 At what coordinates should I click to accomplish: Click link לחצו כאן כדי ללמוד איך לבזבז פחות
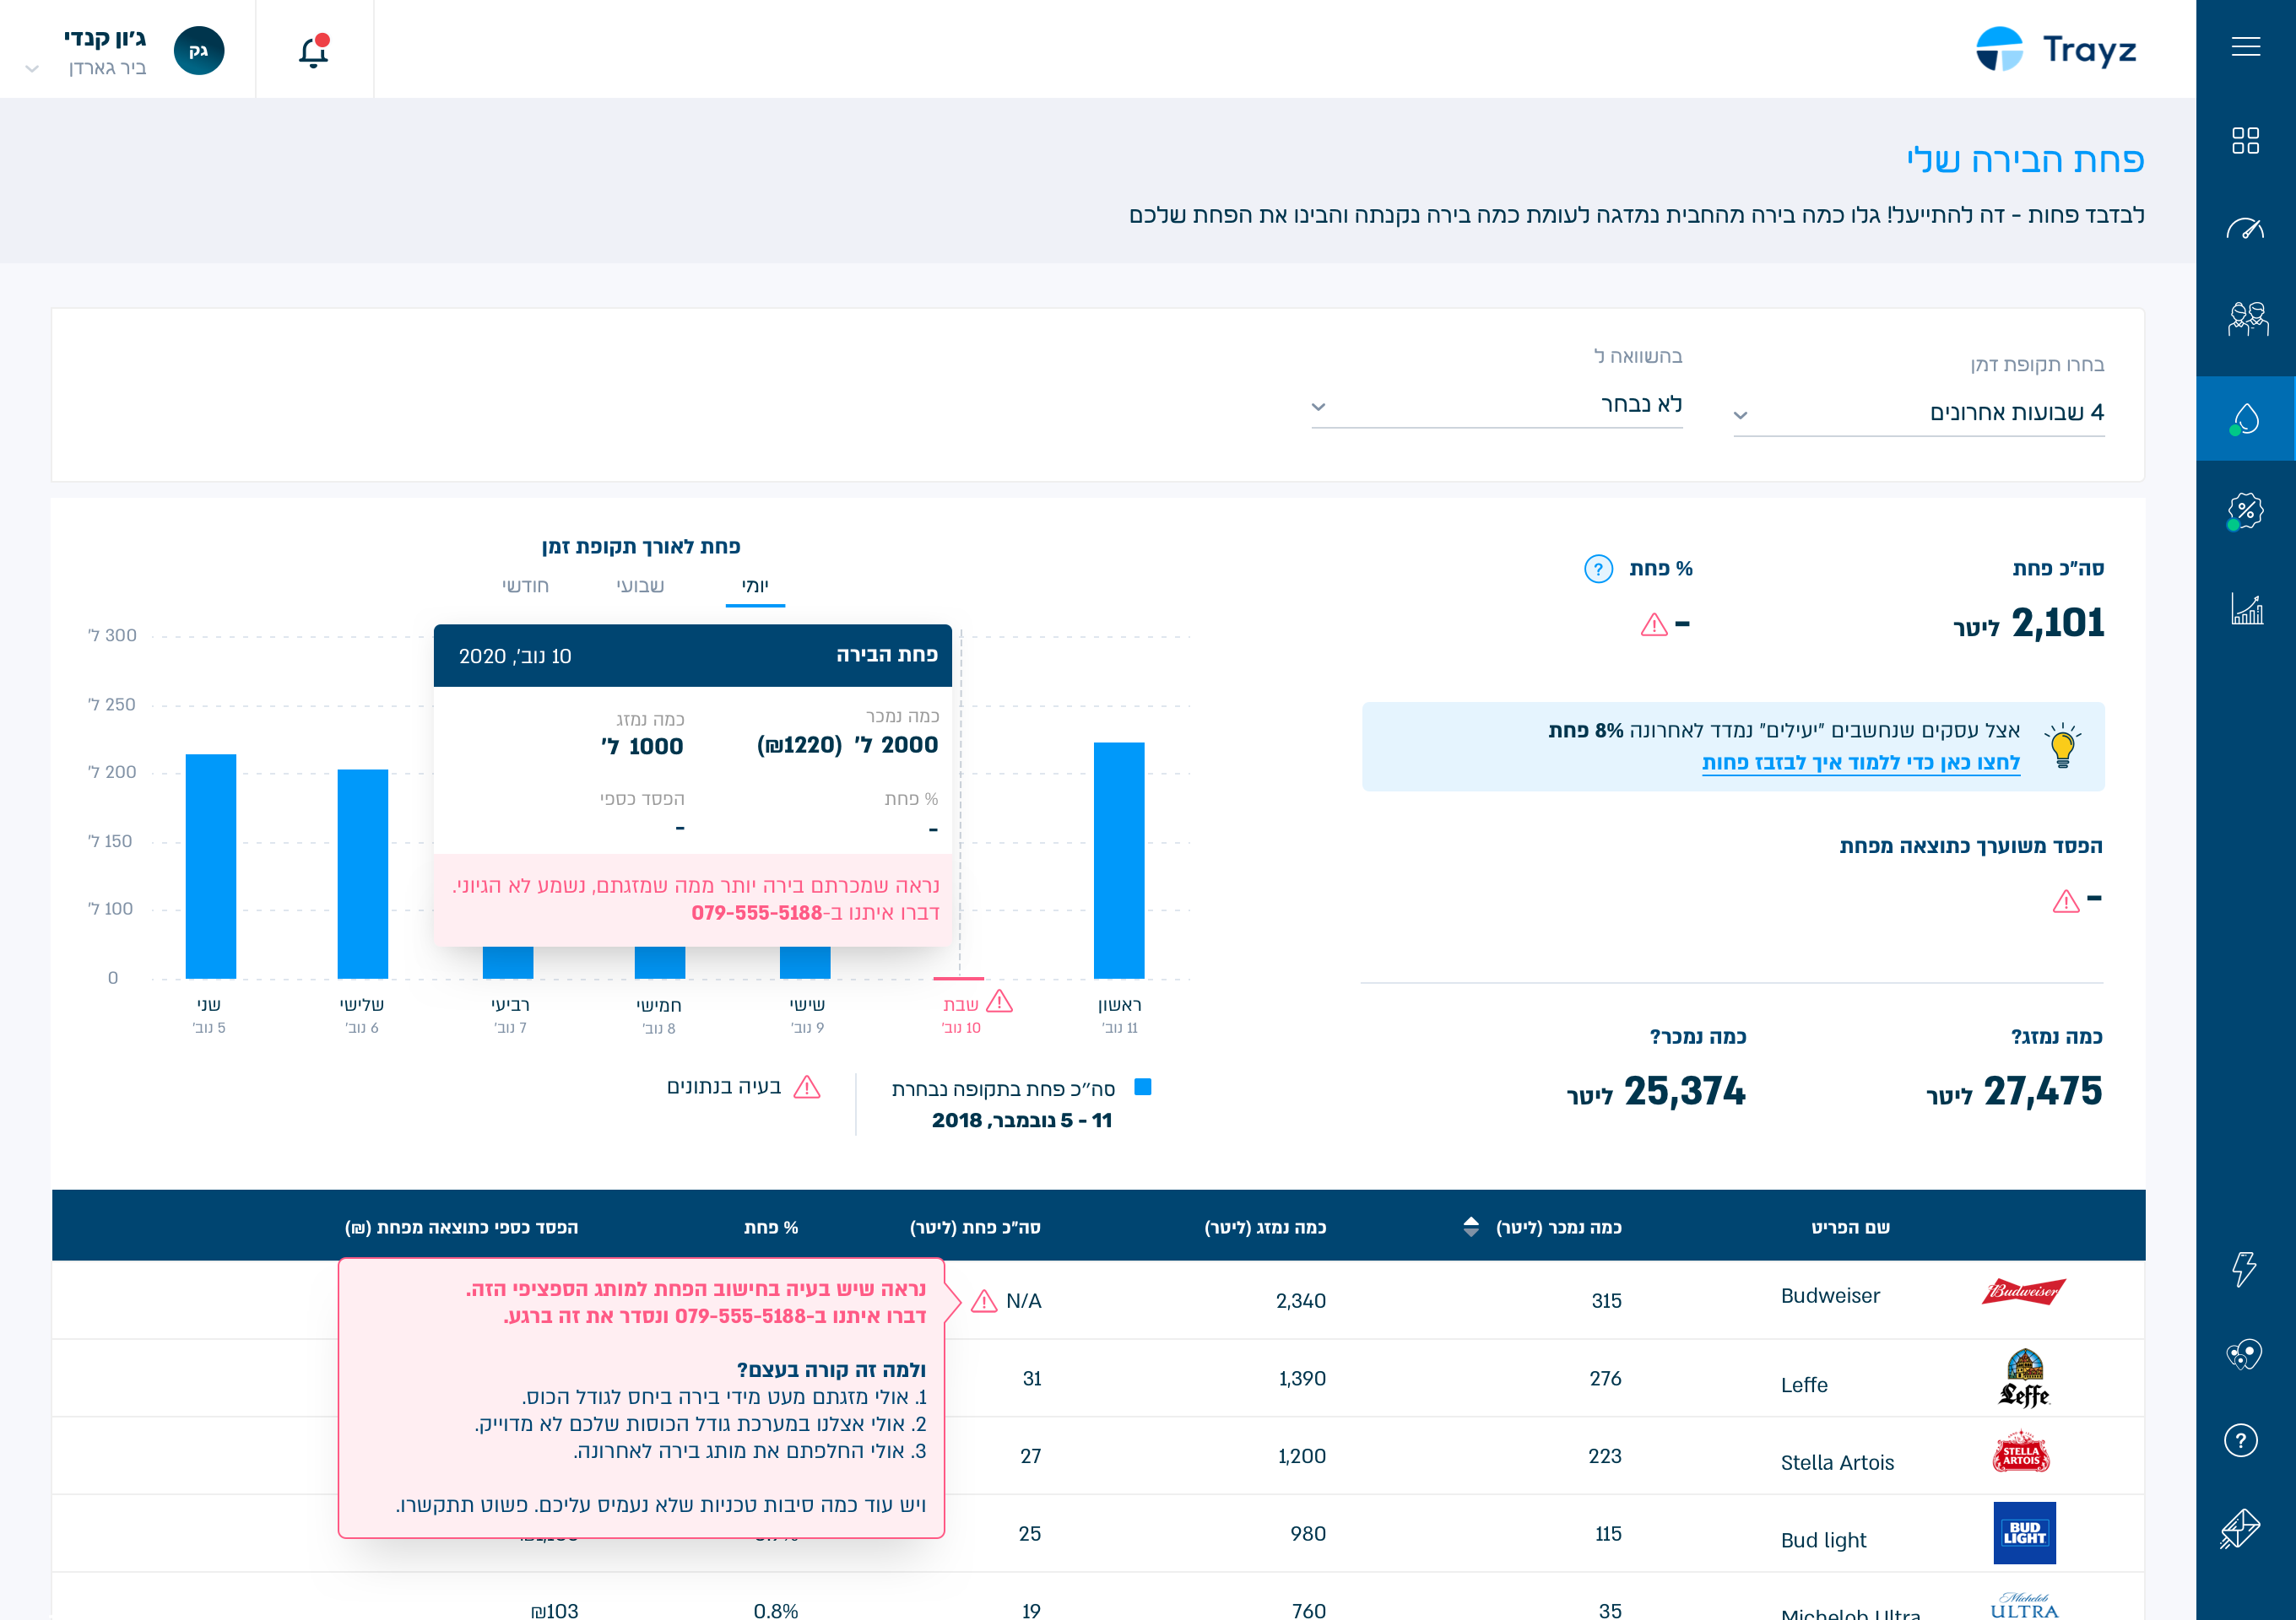coord(1861,763)
